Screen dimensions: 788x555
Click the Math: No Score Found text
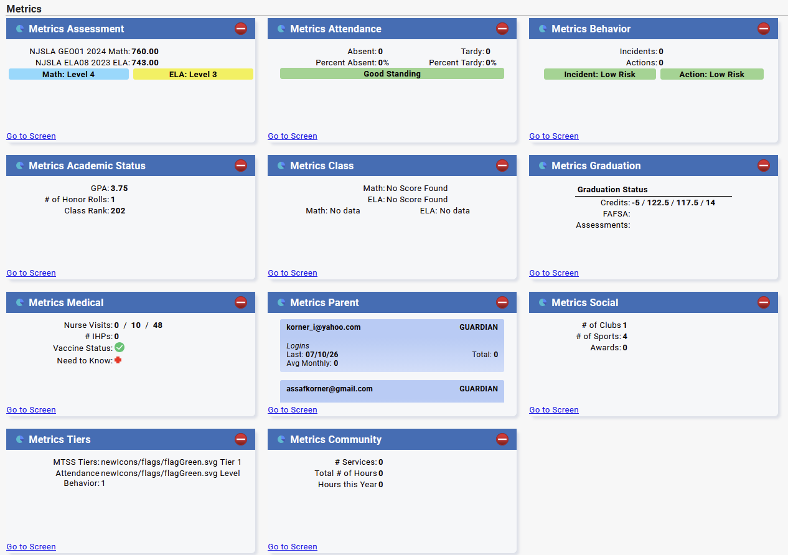pos(405,189)
